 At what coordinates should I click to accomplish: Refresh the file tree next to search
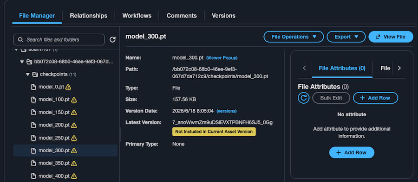pyautogui.click(x=112, y=39)
